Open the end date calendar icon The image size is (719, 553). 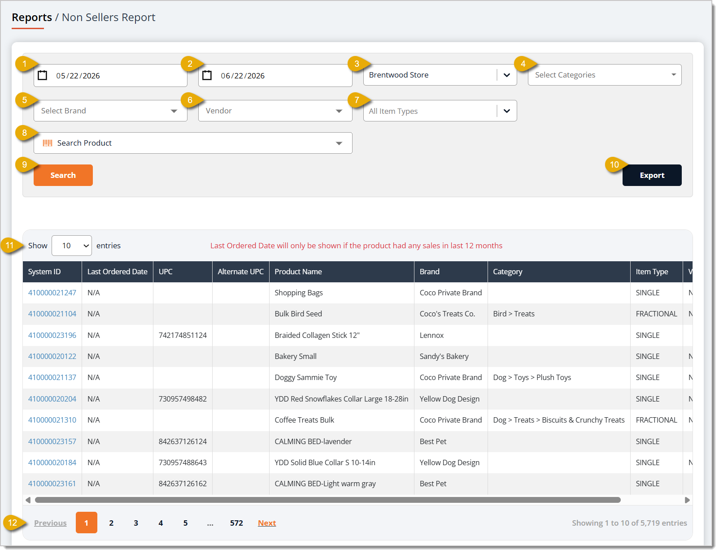(207, 75)
